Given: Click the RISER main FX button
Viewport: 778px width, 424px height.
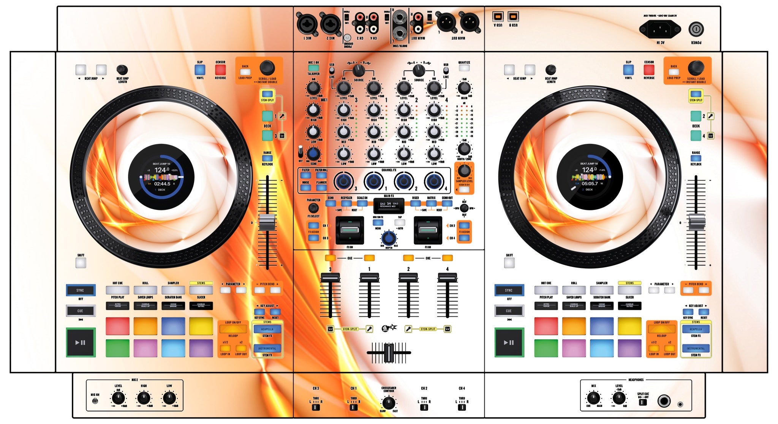Looking at the screenshot, I should tap(416, 203).
